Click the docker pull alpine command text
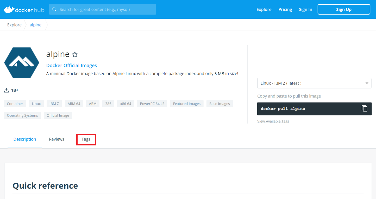 tap(283, 109)
